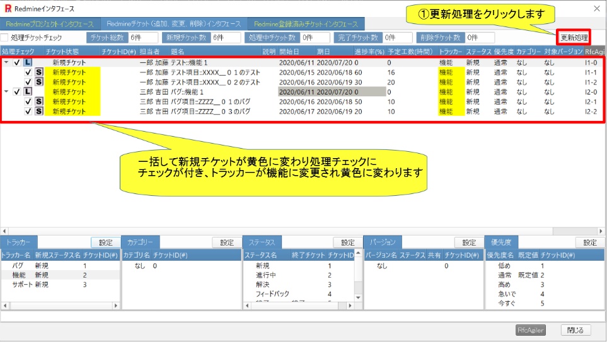
Task: Click the status list scroll-down arrow
Action: [x=358, y=297]
